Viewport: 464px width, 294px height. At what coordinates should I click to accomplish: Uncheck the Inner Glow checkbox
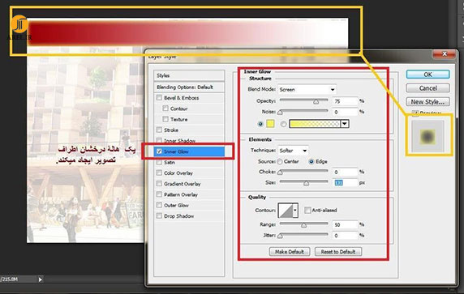159,151
